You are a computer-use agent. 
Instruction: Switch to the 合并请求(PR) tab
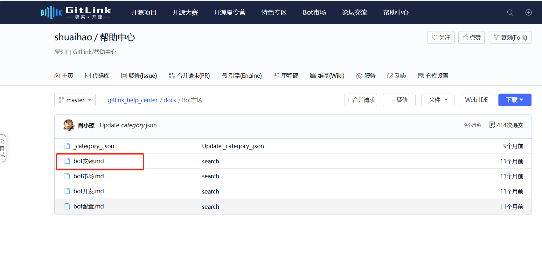click(x=189, y=76)
